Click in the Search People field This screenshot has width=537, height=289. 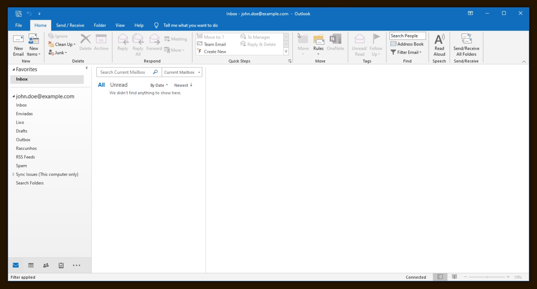[x=407, y=36]
